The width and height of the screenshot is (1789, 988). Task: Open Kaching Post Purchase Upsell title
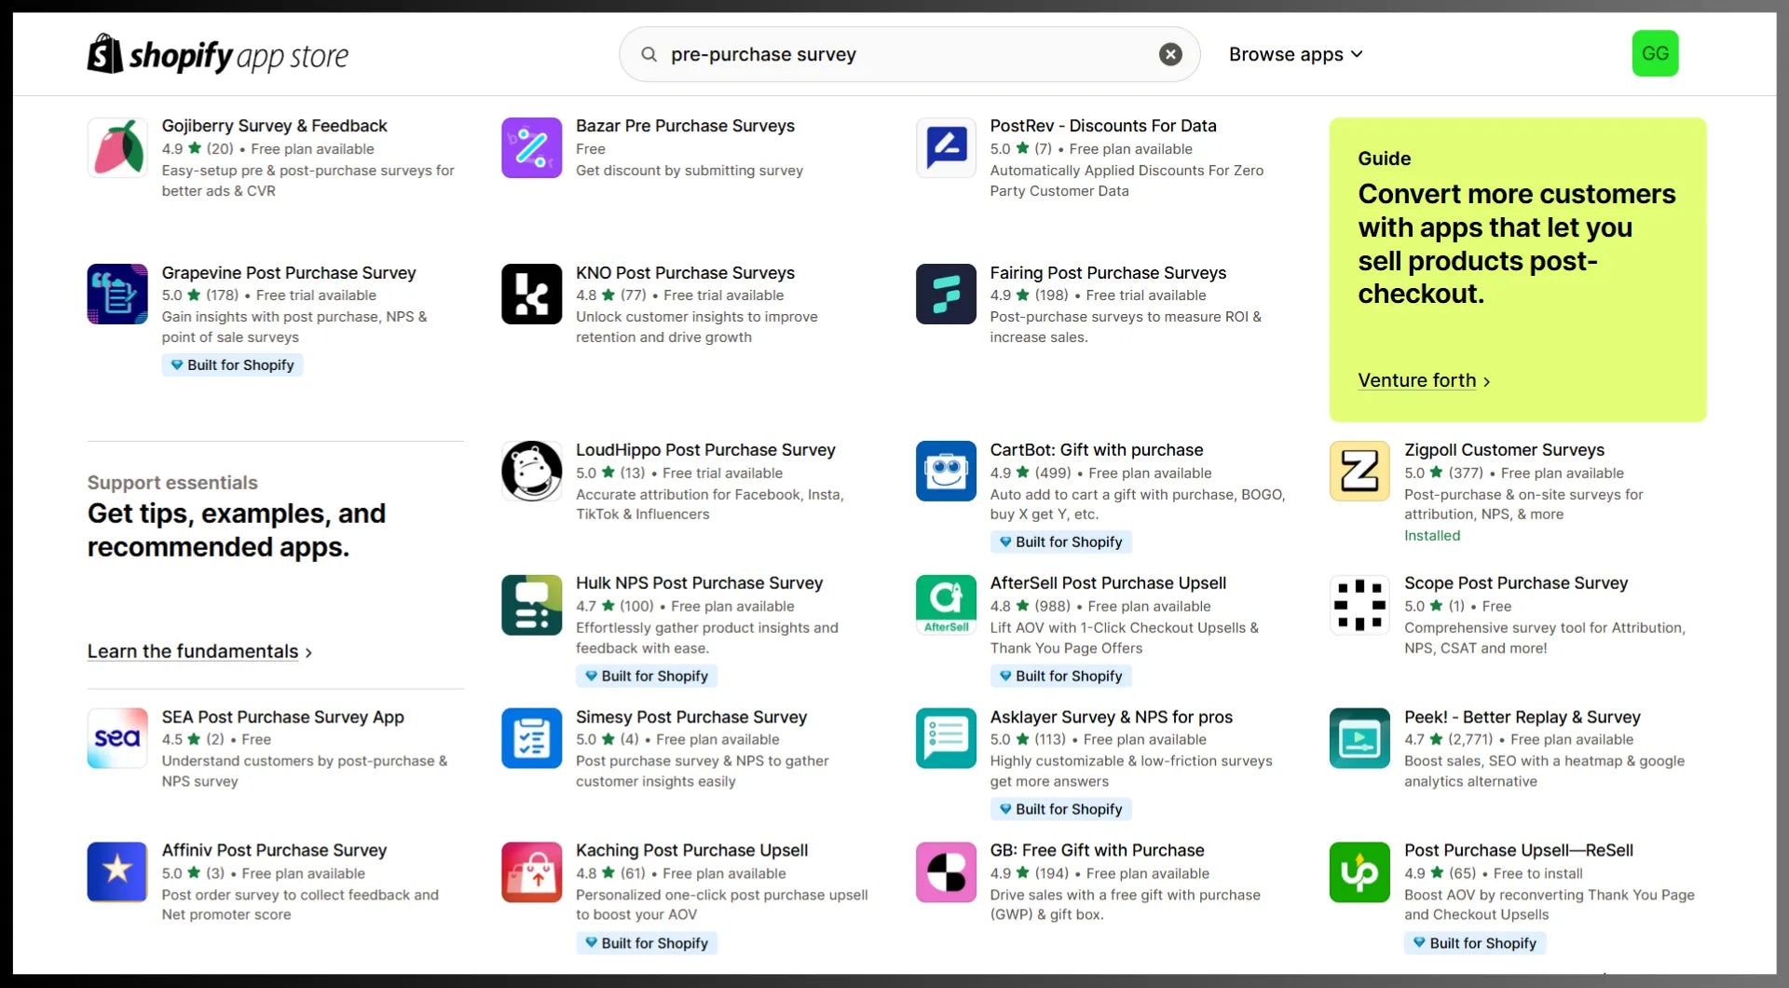(x=691, y=851)
